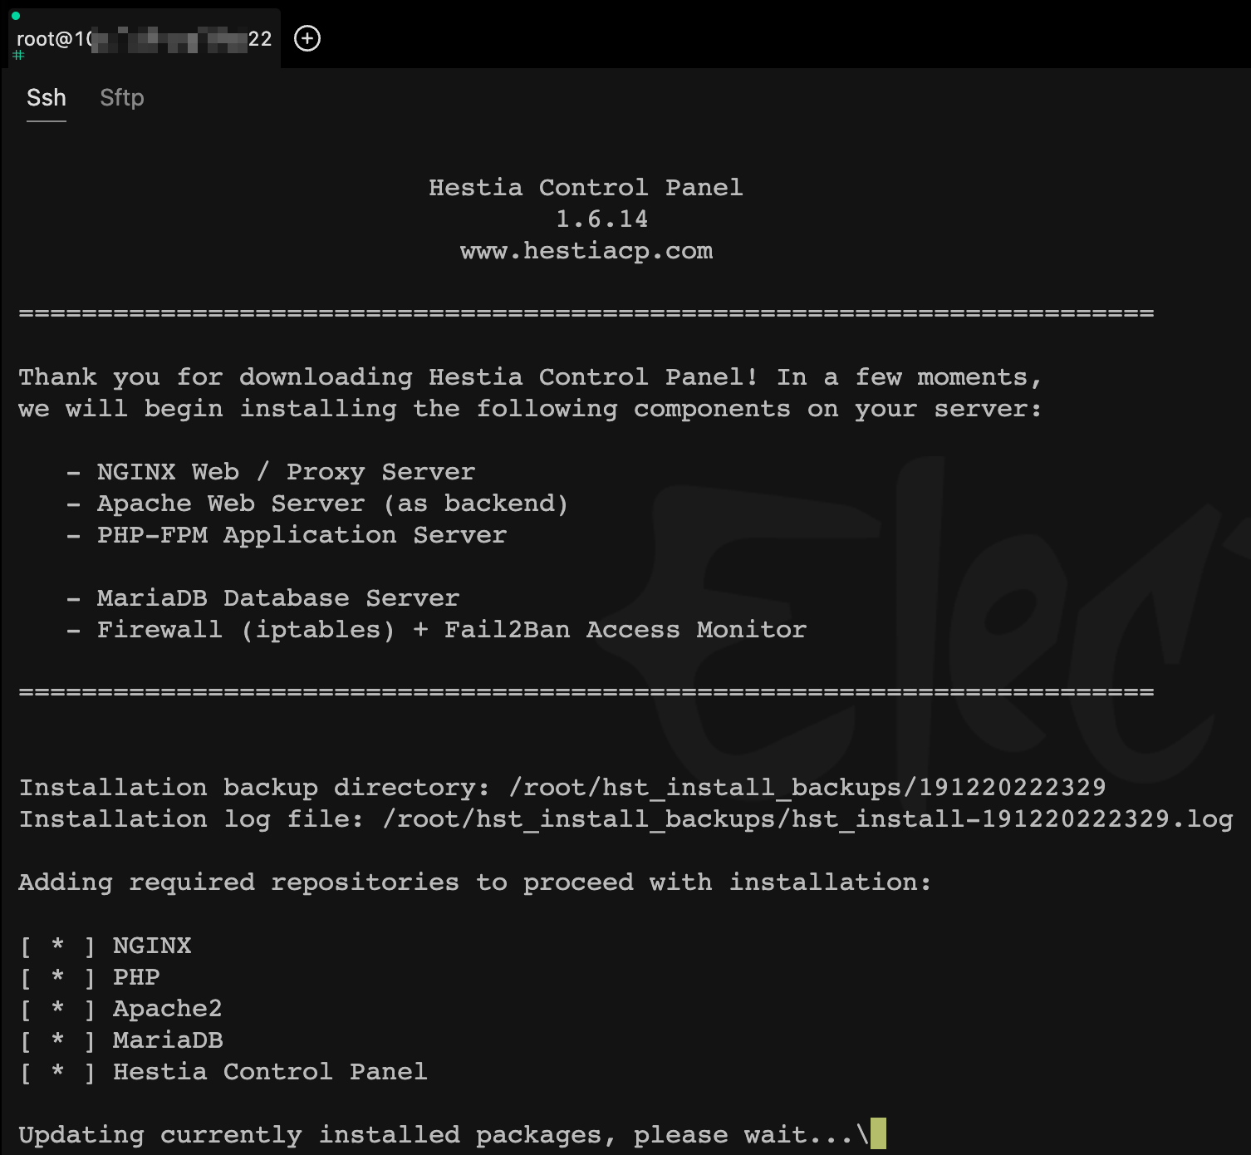Click the 'Updating currently installed packages' line
The width and height of the screenshot is (1251, 1155).
point(436,1135)
